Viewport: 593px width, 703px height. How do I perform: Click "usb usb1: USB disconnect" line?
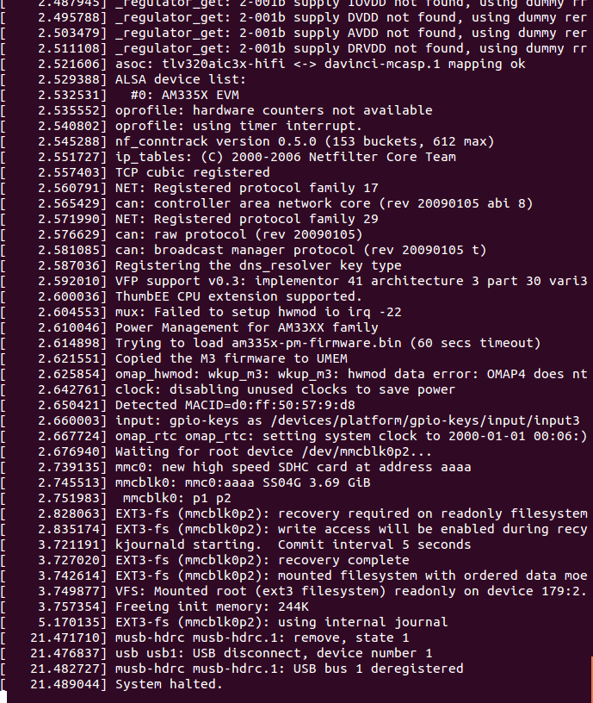[x=274, y=653]
